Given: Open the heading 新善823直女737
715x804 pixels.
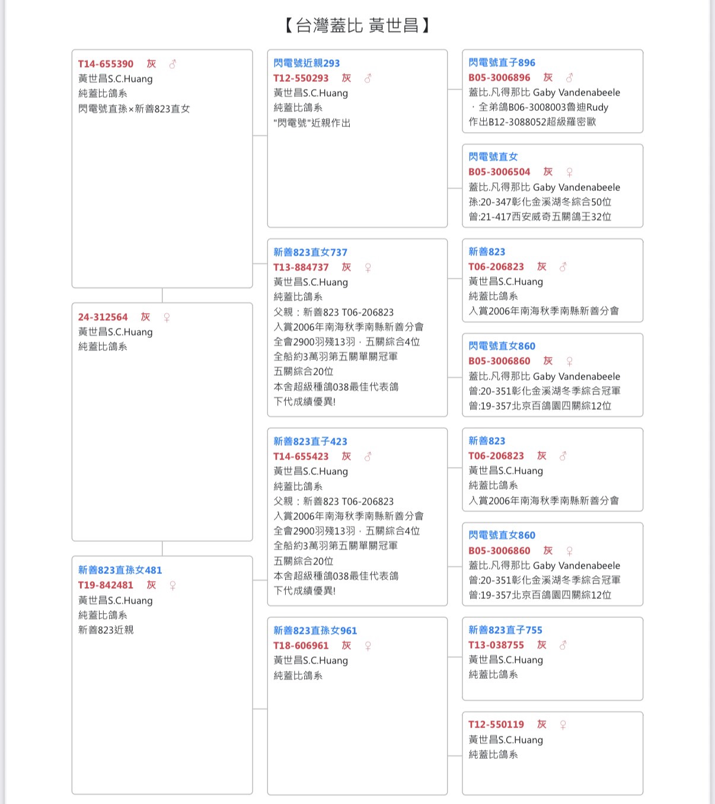Looking at the screenshot, I should [311, 253].
